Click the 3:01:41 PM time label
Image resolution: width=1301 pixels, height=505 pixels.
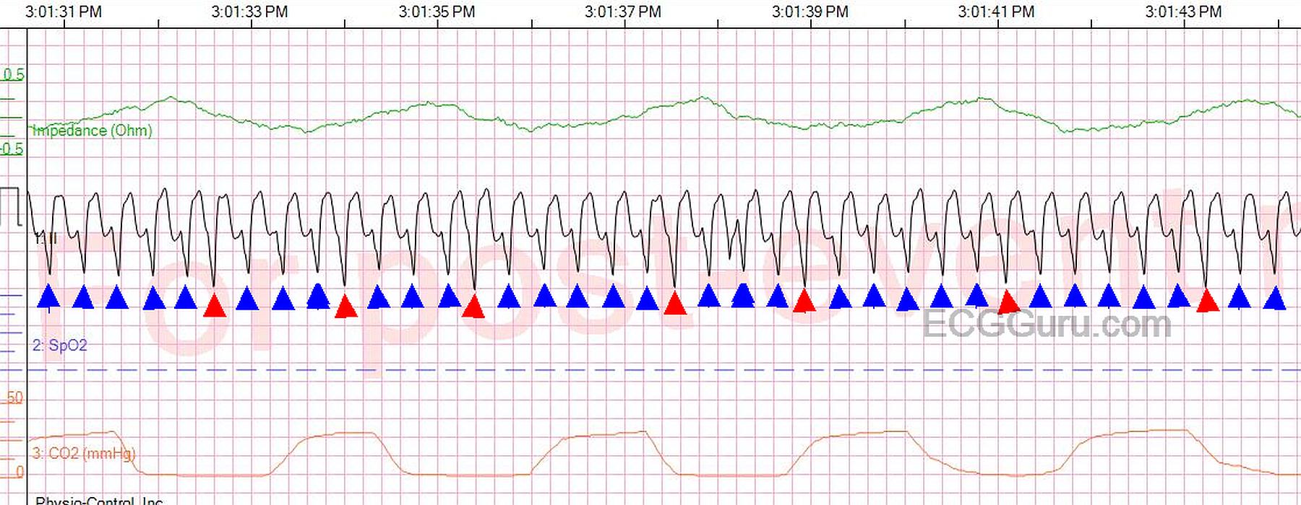[996, 12]
